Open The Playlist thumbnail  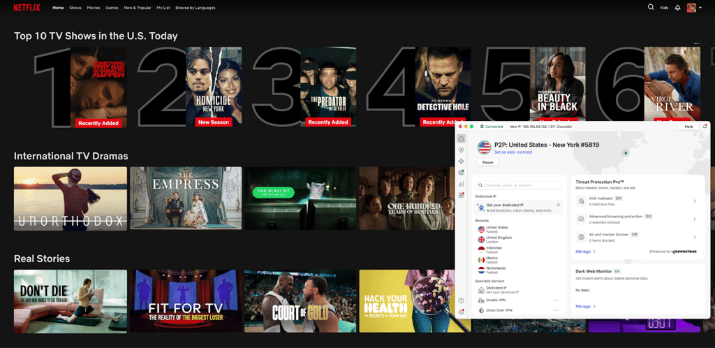tap(300, 198)
